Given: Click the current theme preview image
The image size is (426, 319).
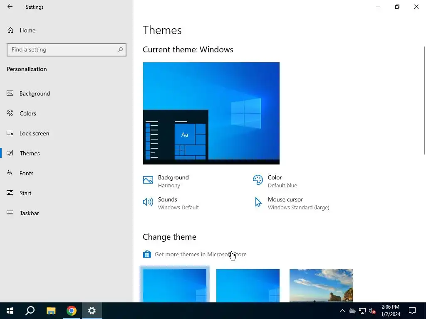Looking at the screenshot, I should (x=211, y=113).
